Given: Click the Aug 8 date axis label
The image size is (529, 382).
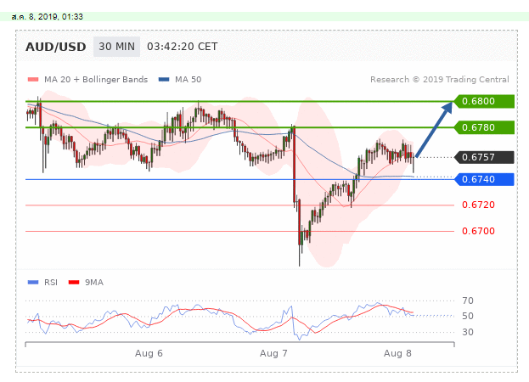Looking at the screenshot, I should point(397,353).
